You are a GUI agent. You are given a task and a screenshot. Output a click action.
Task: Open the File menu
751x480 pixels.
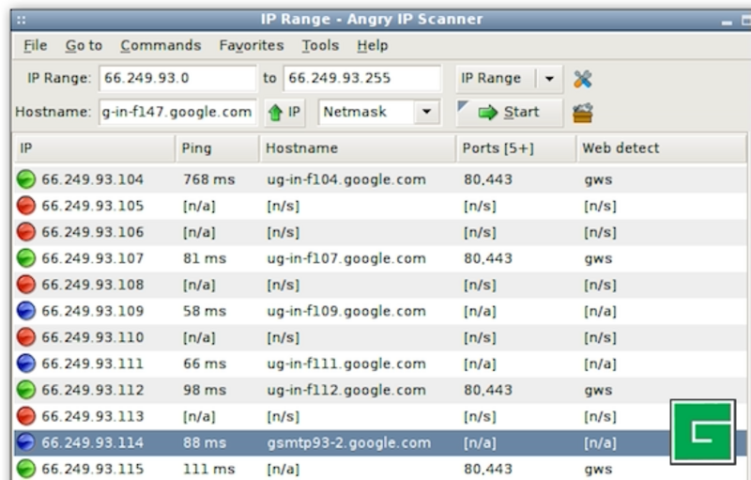(35, 45)
